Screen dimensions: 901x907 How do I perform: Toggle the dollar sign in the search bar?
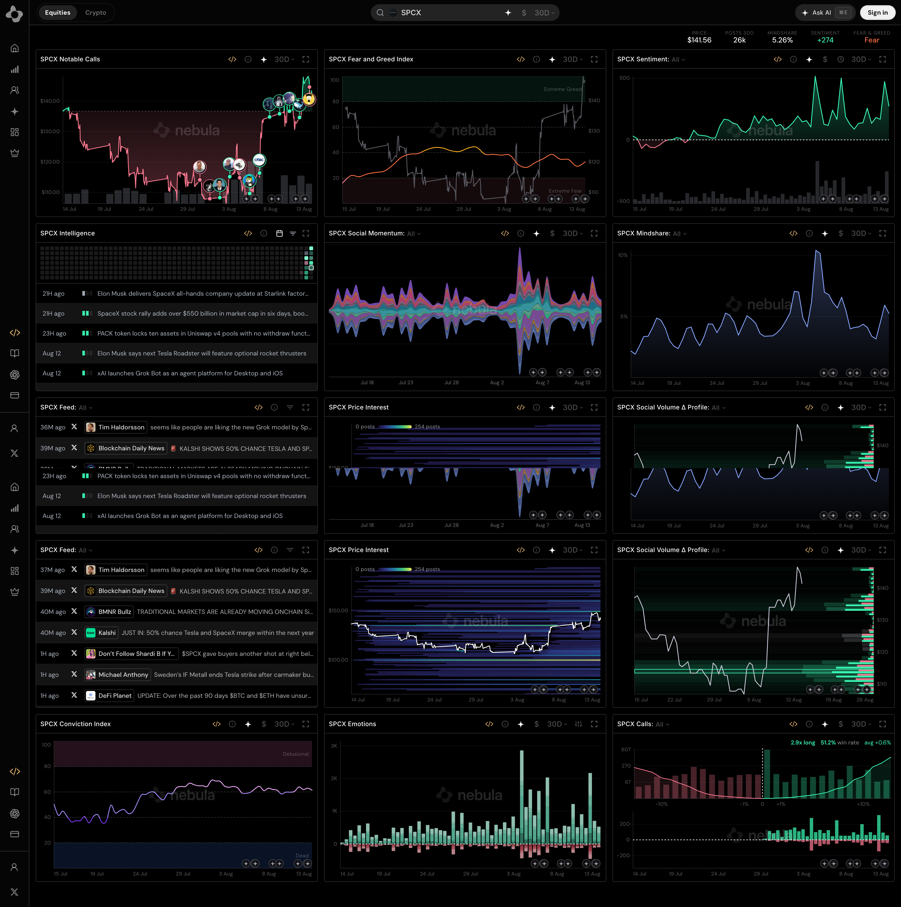tap(524, 13)
